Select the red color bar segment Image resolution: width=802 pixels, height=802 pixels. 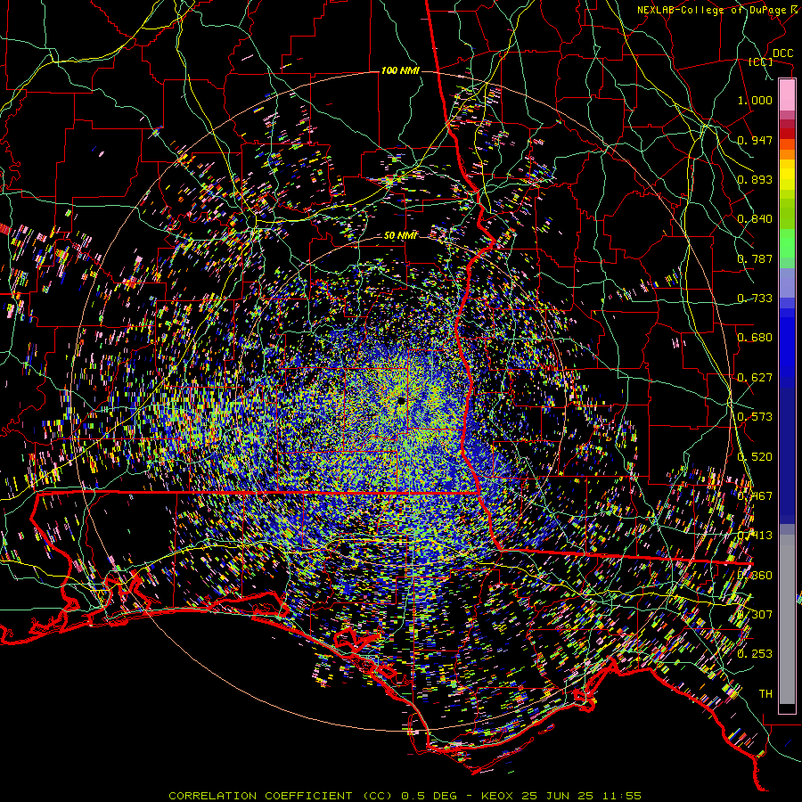click(x=787, y=134)
